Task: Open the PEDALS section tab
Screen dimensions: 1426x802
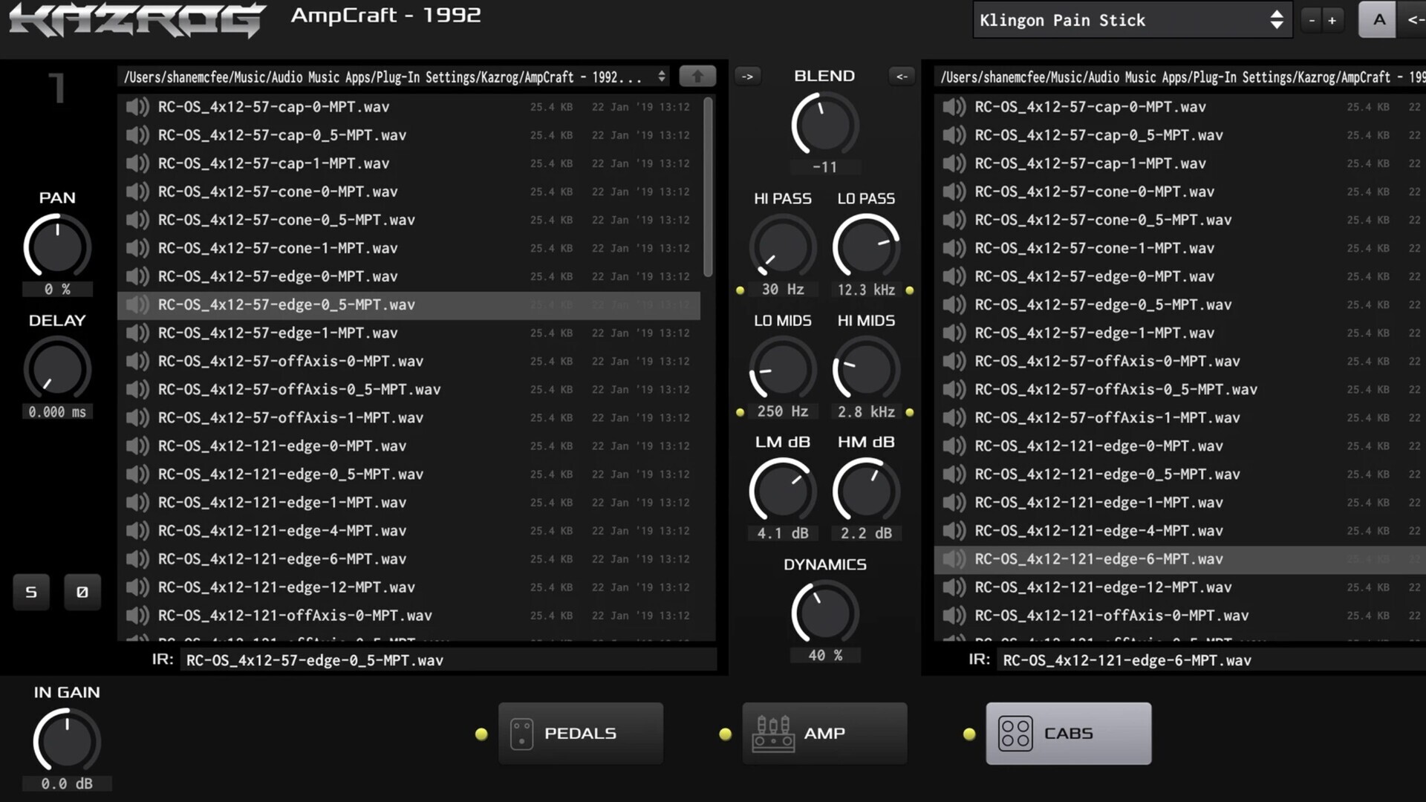Action: 580,734
